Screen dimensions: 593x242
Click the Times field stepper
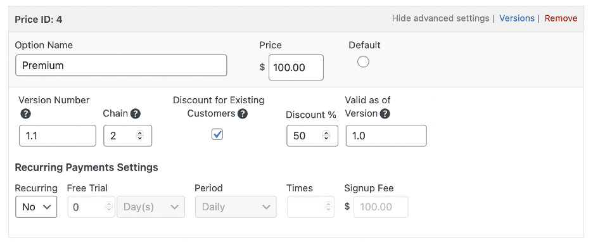328,207
